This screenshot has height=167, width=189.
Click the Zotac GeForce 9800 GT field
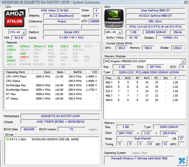tap(155, 10)
